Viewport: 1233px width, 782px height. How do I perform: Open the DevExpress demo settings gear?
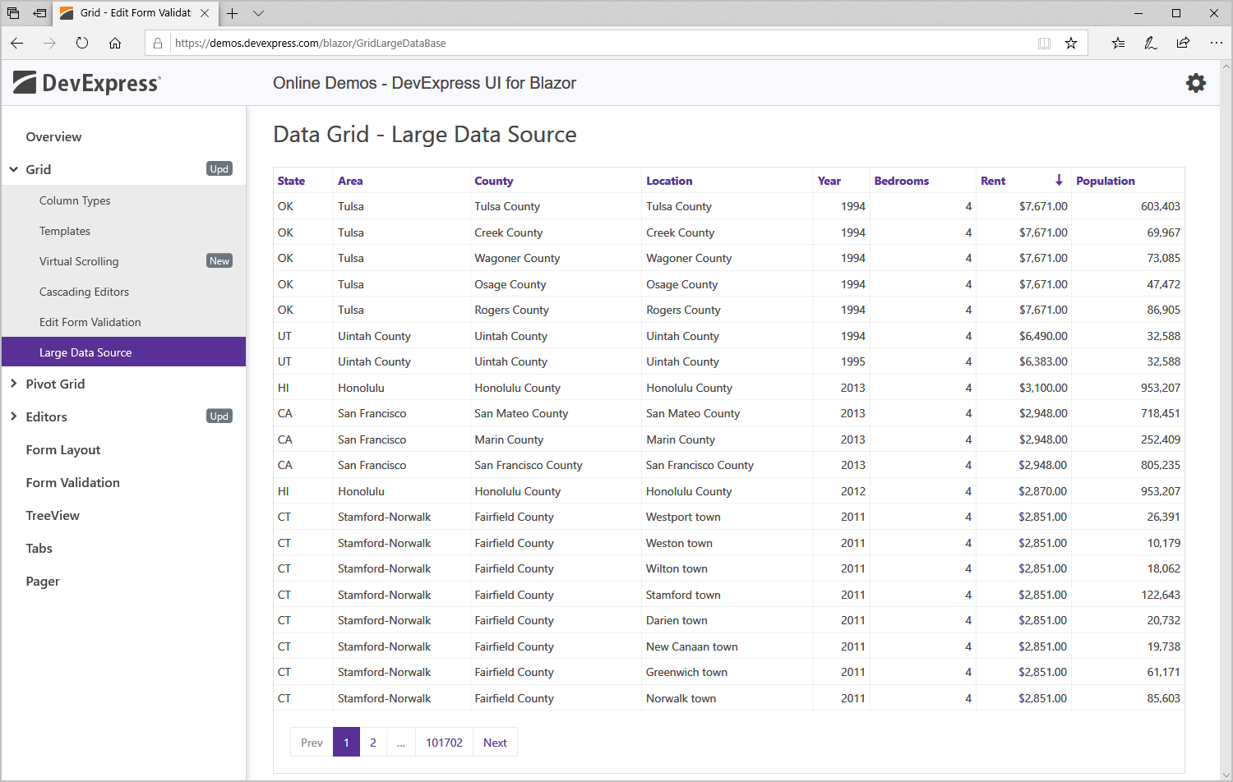click(x=1196, y=82)
